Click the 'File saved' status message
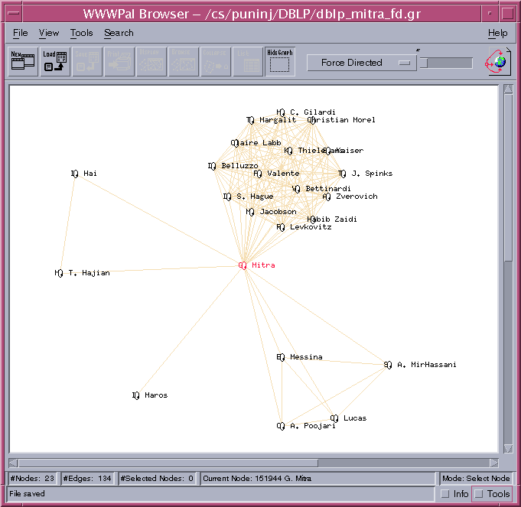This screenshot has width=521, height=507. pyautogui.click(x=27, y=494)
